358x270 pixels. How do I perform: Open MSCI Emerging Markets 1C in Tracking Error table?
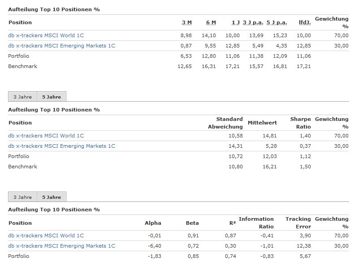pyautogui.click(x=61, y=246)
